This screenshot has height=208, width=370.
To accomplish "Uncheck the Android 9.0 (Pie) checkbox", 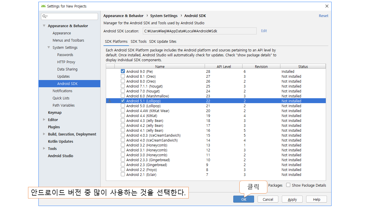I will point(123,71).
